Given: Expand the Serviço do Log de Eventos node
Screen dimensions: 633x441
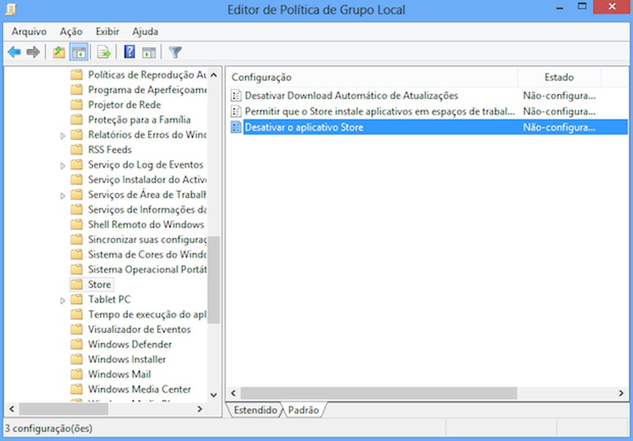Looking at the screenshot, I should click(62, 165).
